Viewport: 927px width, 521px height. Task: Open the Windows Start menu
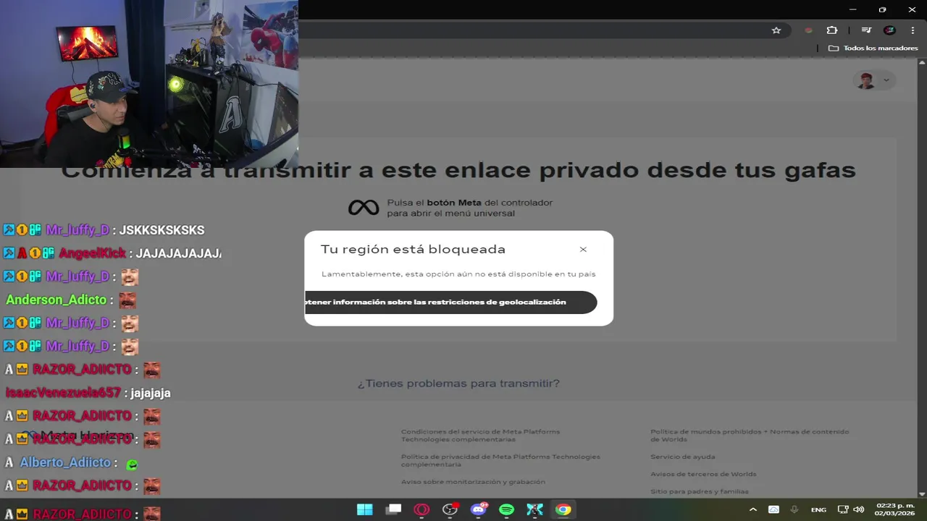pyautogui.click(x=365, y=509)
